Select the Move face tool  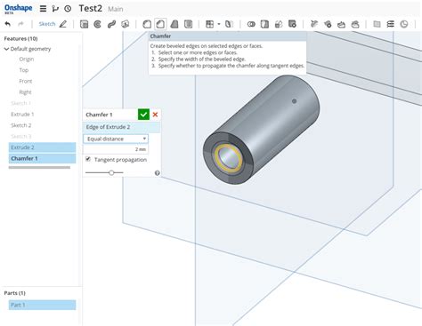(x=341, y=24)
